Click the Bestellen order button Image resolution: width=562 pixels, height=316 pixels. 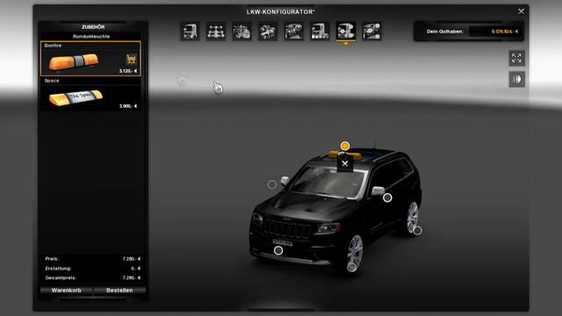(x=119, y=291)
